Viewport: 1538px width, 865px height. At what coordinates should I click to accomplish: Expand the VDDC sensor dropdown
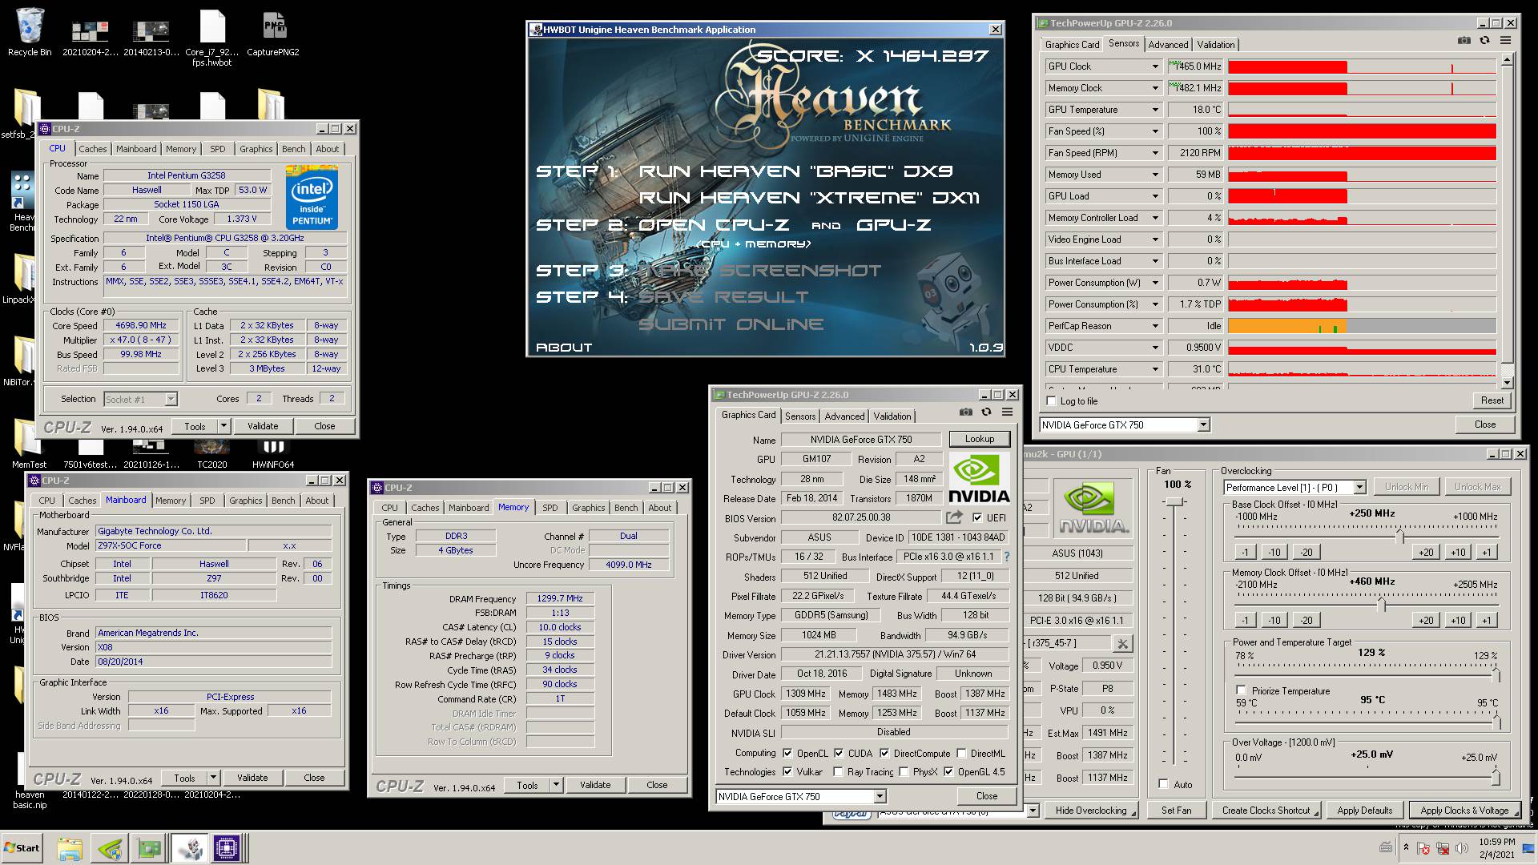1155,348
